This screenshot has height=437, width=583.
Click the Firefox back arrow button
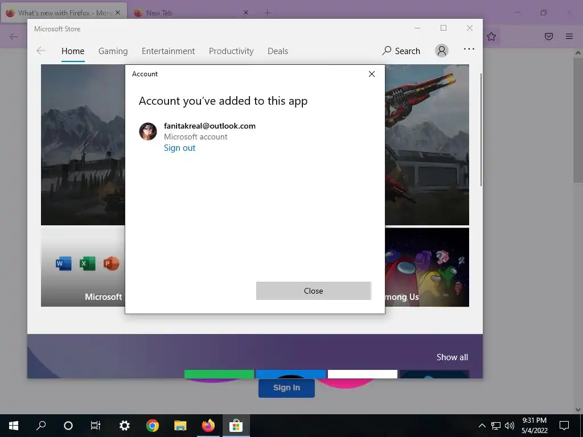(x=14, y=36)
